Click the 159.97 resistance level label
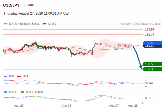The height and width of the screenshot is (110, 163). coord(149,29)
